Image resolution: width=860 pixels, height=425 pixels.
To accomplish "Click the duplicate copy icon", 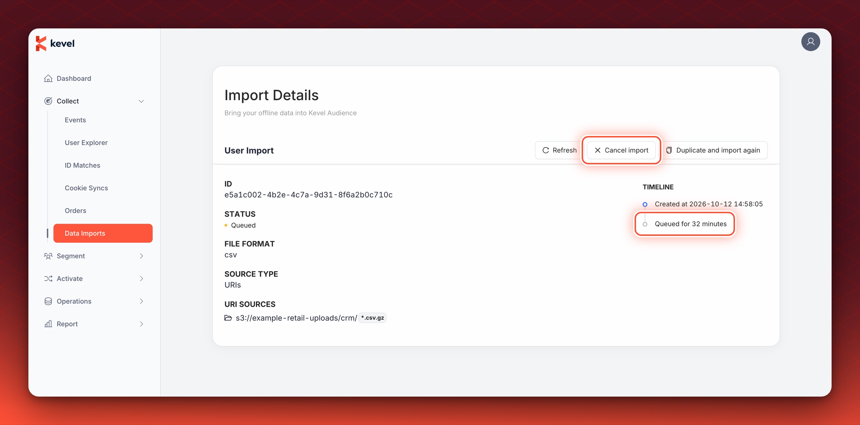I will [669, 150].
